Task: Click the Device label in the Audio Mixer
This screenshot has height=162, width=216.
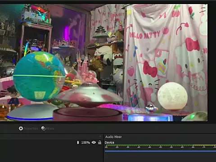Action: pyautogui.click(x=109, y=143)
